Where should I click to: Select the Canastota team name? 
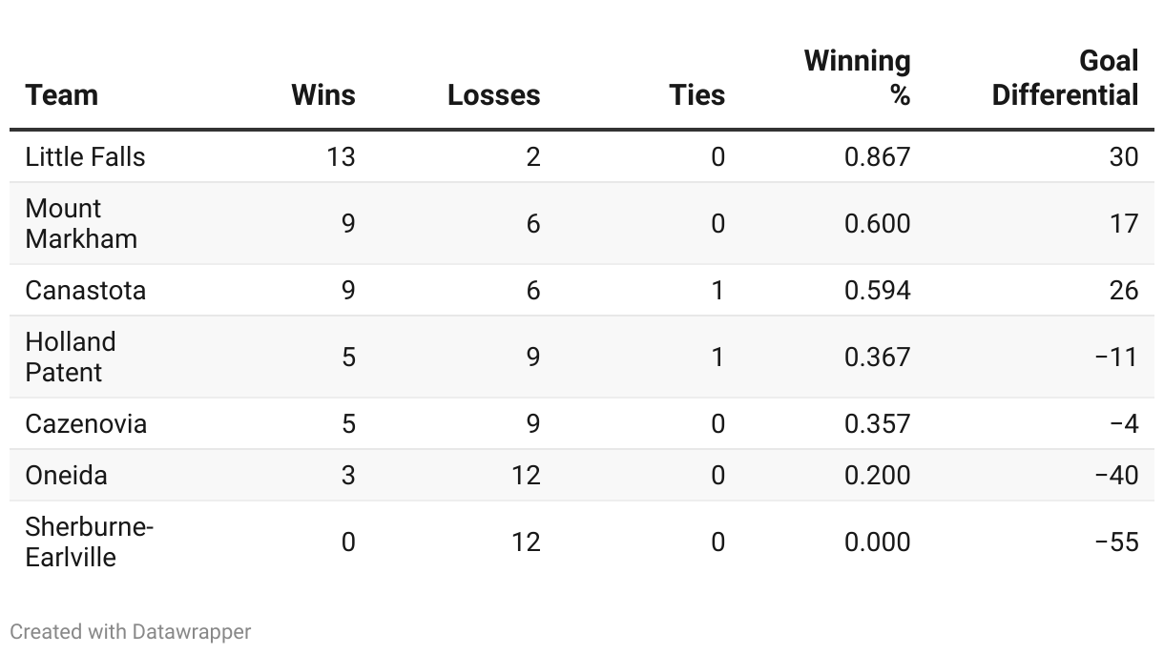[86, 290]
